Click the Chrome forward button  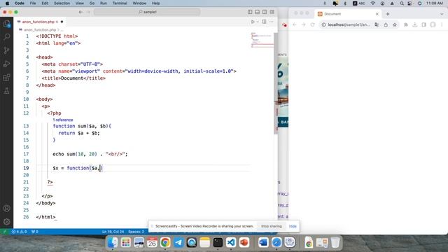point(303,25)
